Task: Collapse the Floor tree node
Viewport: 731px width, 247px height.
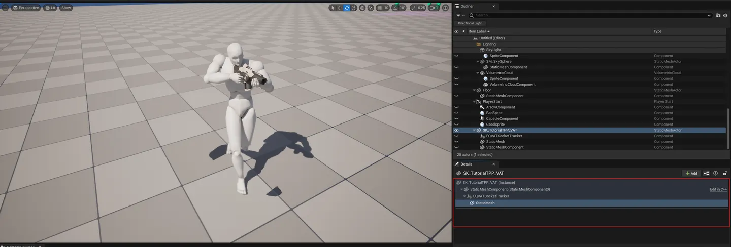Action: coord(474,90)
